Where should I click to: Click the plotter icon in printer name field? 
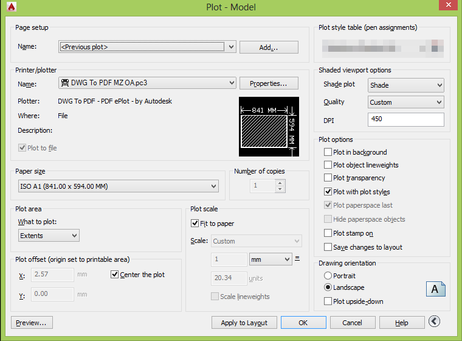[x=65, y=83]
